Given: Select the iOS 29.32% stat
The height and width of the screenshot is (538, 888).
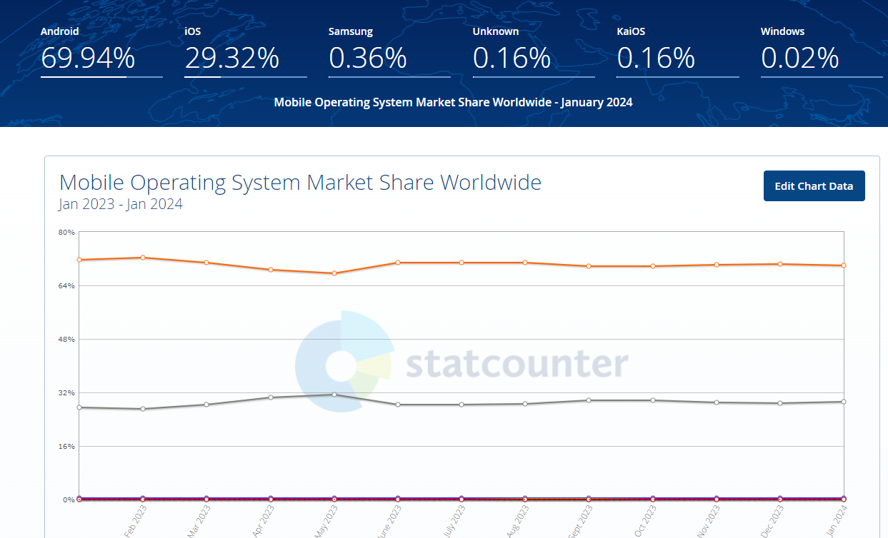Looking at the screenshot, I should pos(232,58).
